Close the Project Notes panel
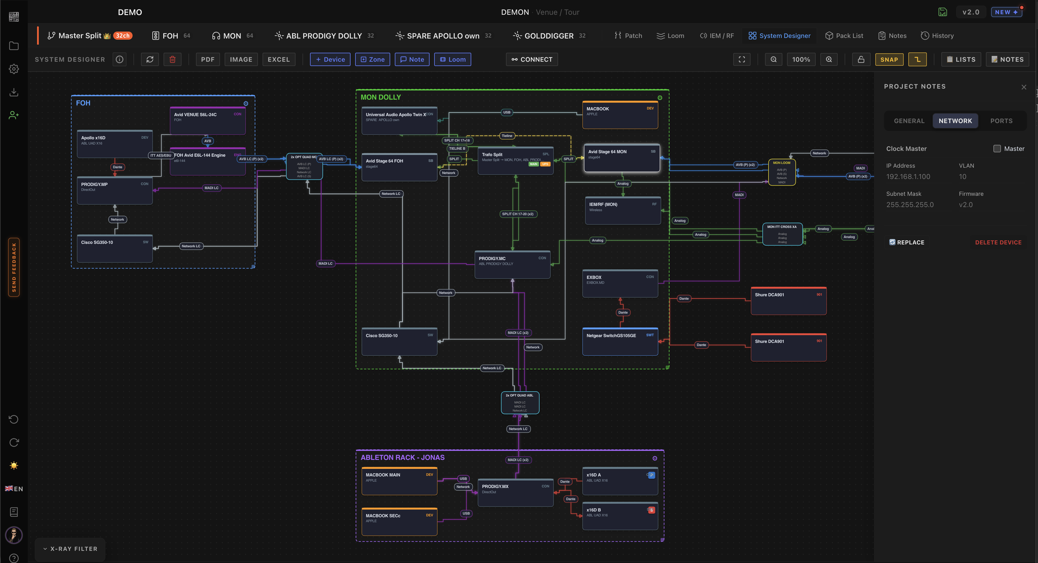 1024,87
